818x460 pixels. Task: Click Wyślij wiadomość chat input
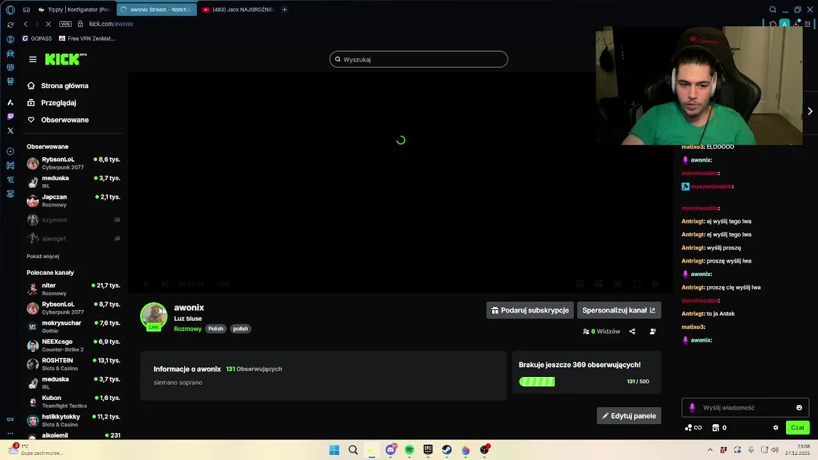745,408
